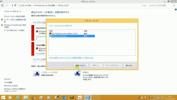Screen dimensions: 177x100
Task: Open Windows Update related link
Action: pos(11,86)
